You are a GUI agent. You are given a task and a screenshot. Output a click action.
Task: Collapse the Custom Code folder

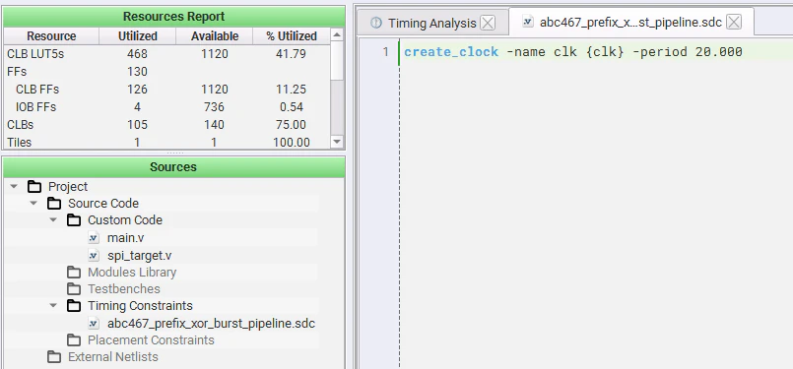click(x=53, y=220)
